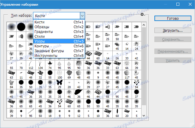Click the brush list scrollbar thumb

pyautogui.click(x=144, y=66)
